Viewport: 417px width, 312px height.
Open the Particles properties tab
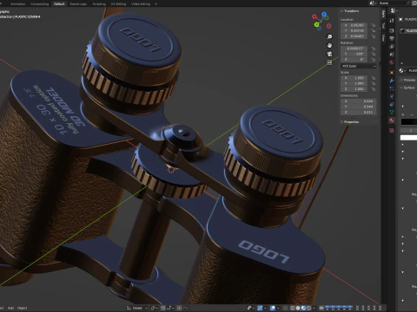(x=392, y=88)
